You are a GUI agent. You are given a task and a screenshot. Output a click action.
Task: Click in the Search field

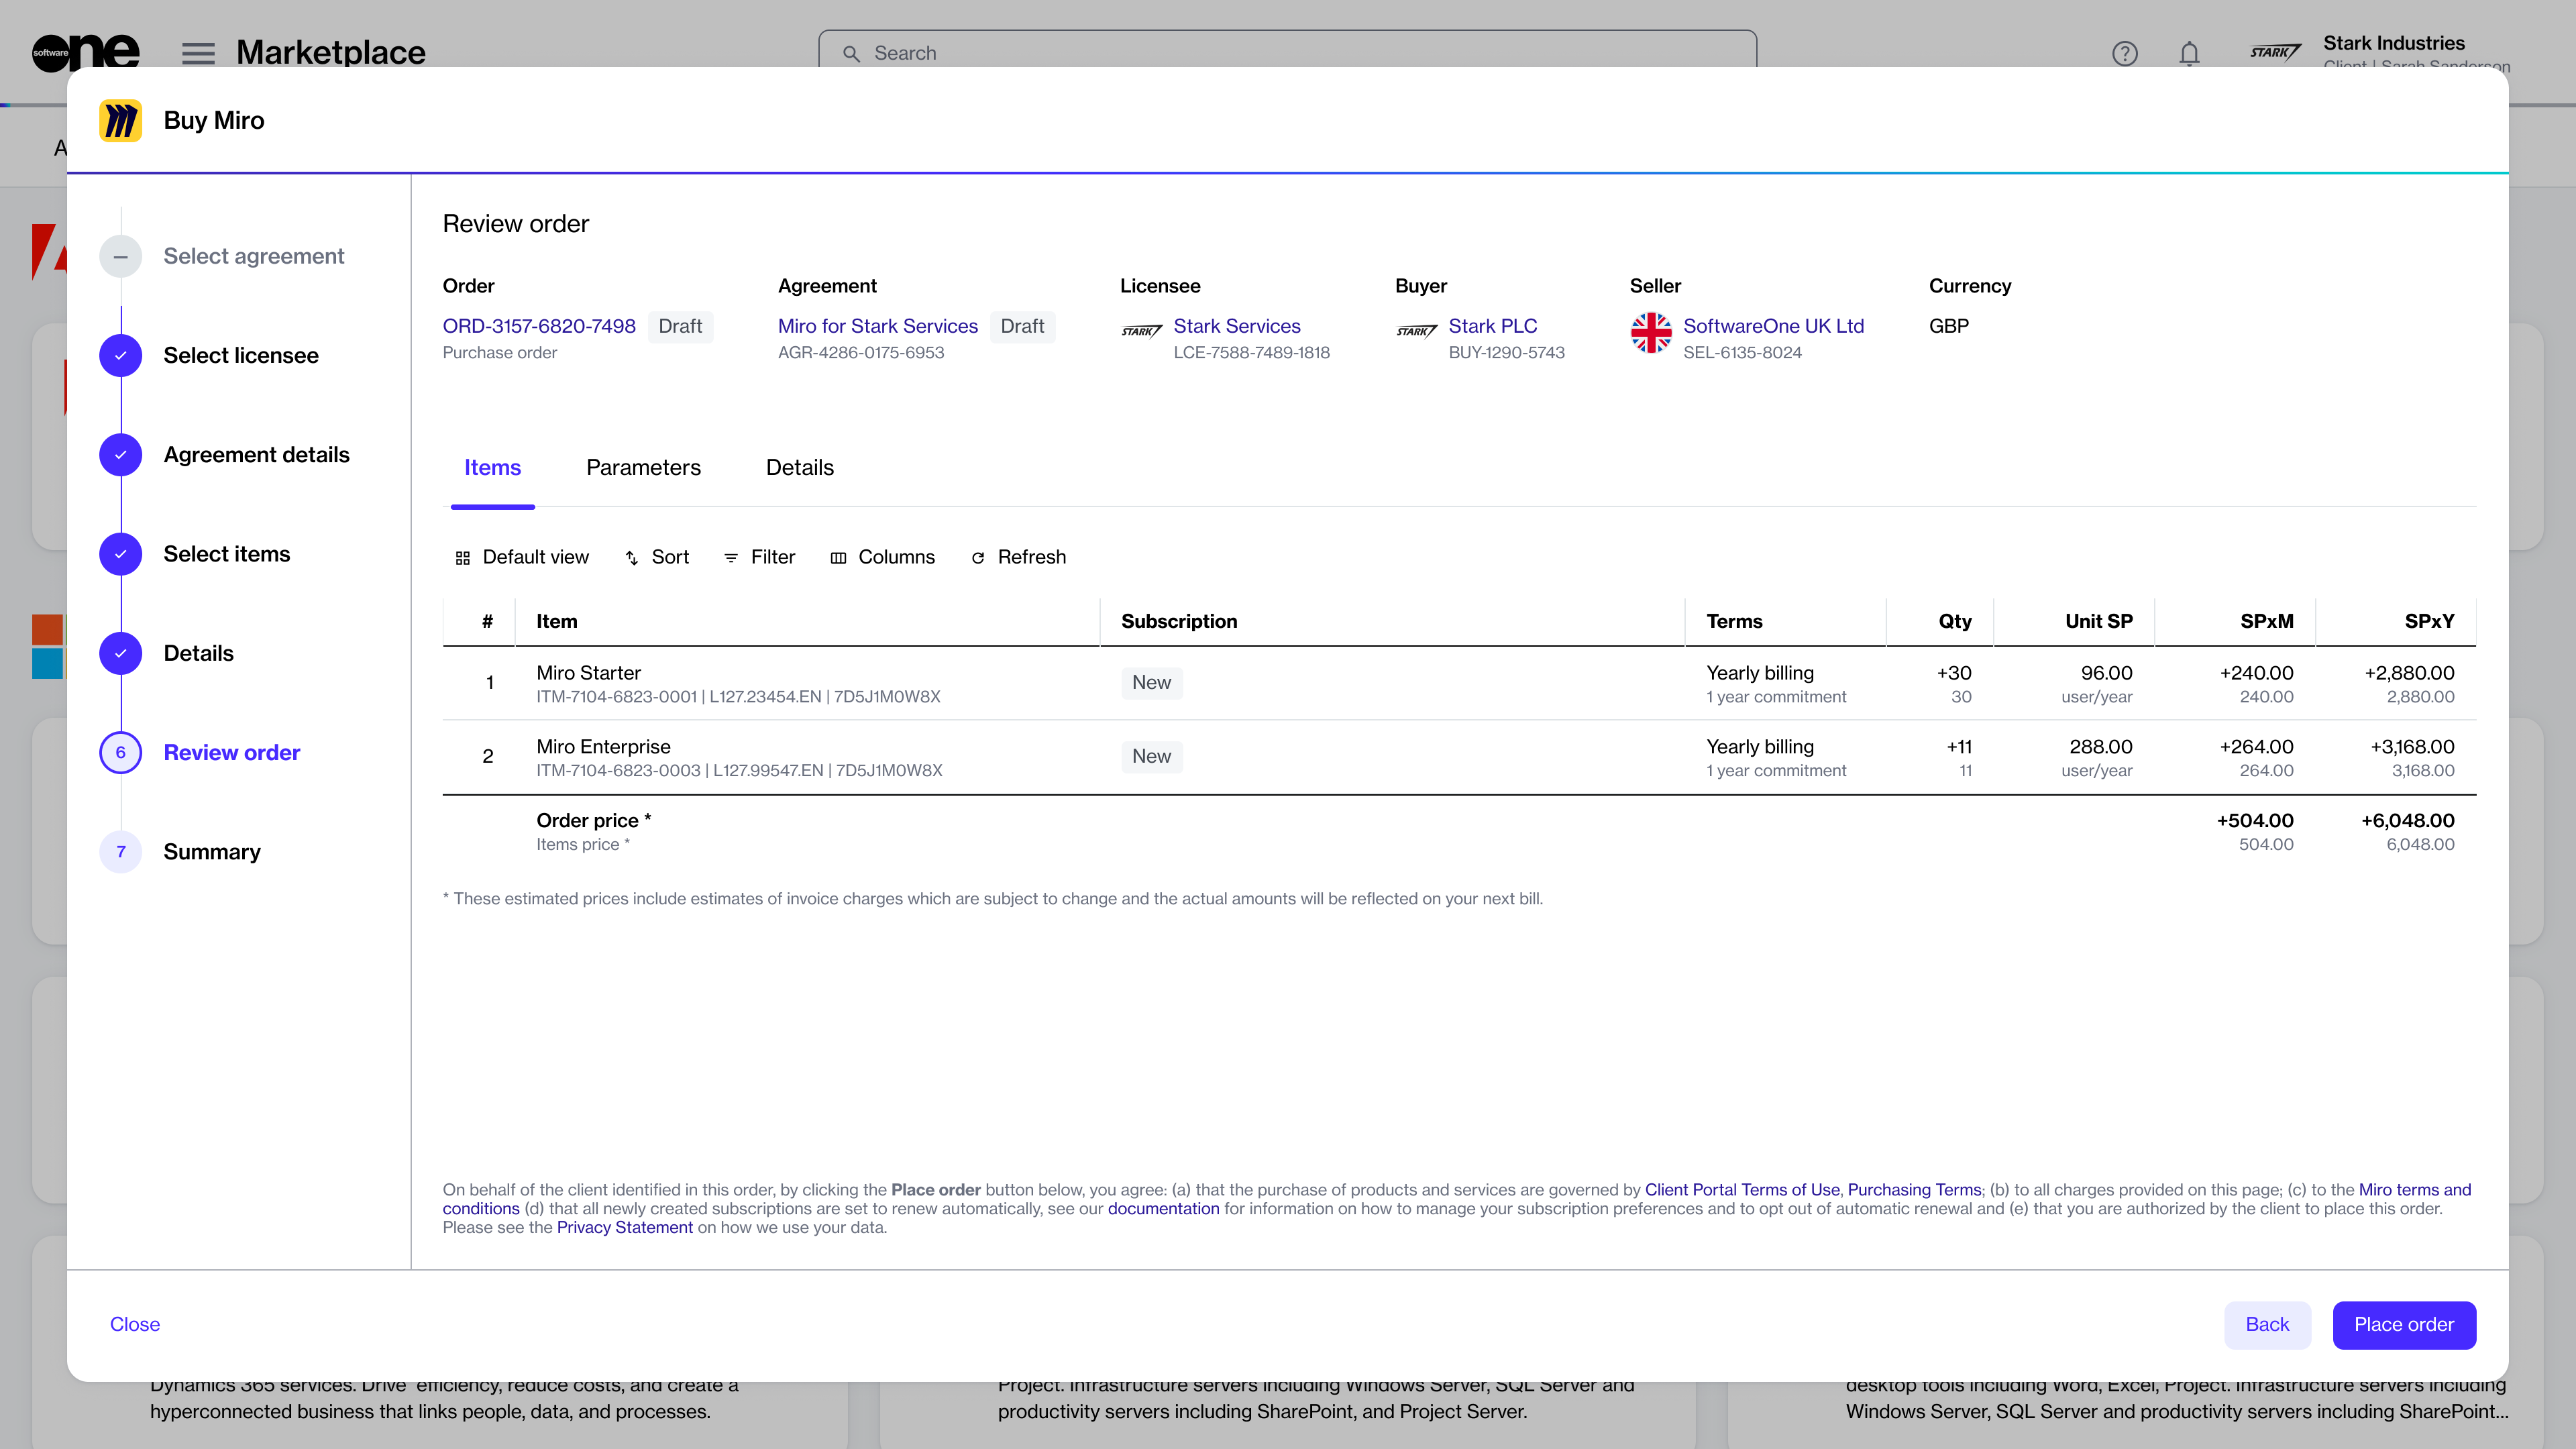pyautogui.click(x=1287, y=53)
